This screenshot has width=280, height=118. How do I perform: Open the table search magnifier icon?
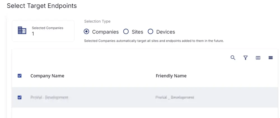(x=233, y=58)
